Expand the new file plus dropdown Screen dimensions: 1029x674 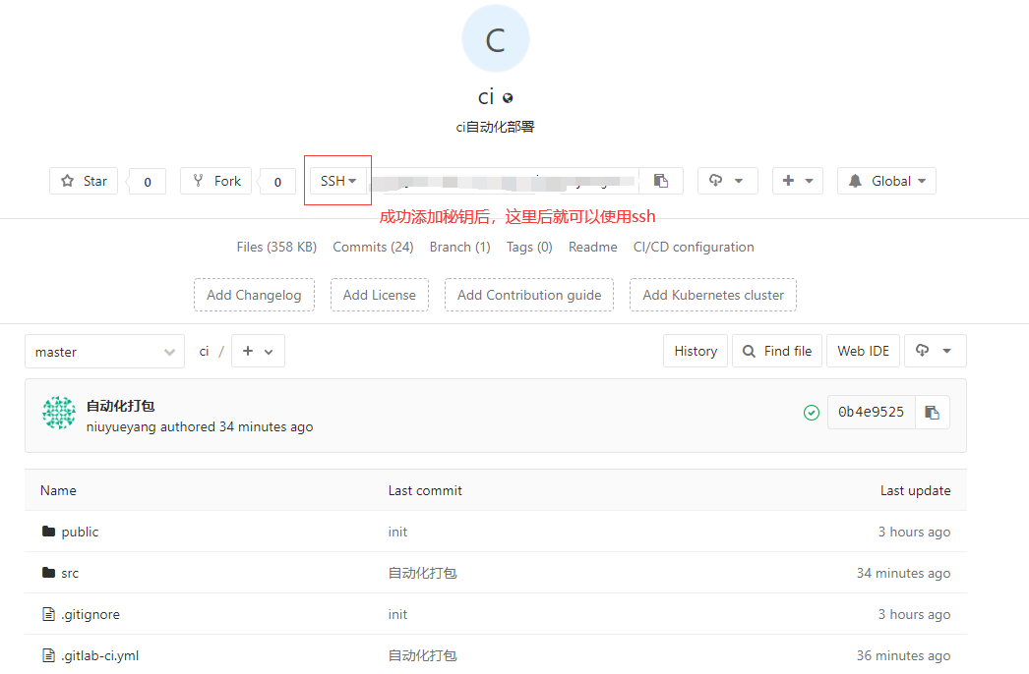tap(258, 351)
